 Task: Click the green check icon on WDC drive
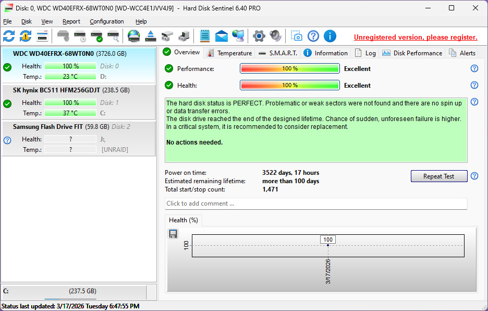click(x=7, y=67)
